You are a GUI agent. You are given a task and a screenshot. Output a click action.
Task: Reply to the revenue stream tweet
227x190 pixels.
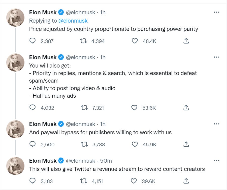(x=33, y=181)
